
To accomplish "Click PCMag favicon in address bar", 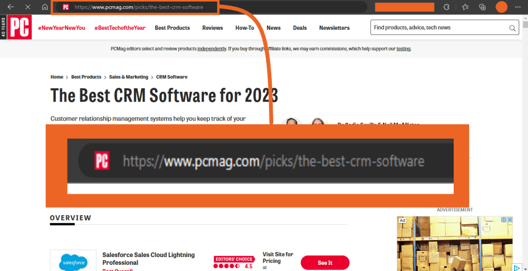I will coord(66,7).
